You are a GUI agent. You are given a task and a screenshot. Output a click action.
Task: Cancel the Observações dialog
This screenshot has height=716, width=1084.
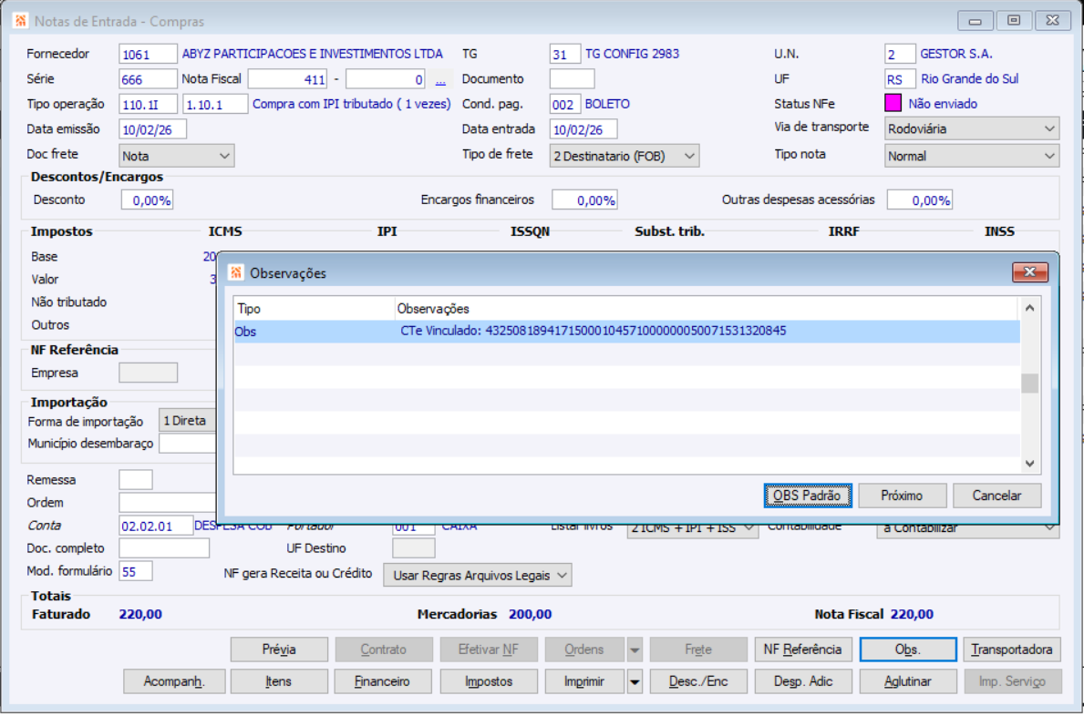point(996,495)
